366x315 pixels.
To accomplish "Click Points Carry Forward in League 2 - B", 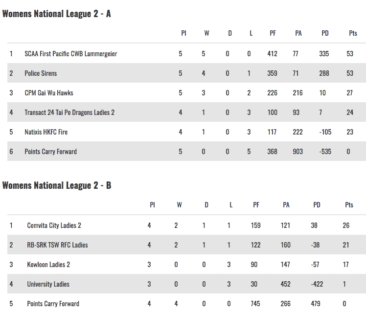I will click(x=53, y=304).
